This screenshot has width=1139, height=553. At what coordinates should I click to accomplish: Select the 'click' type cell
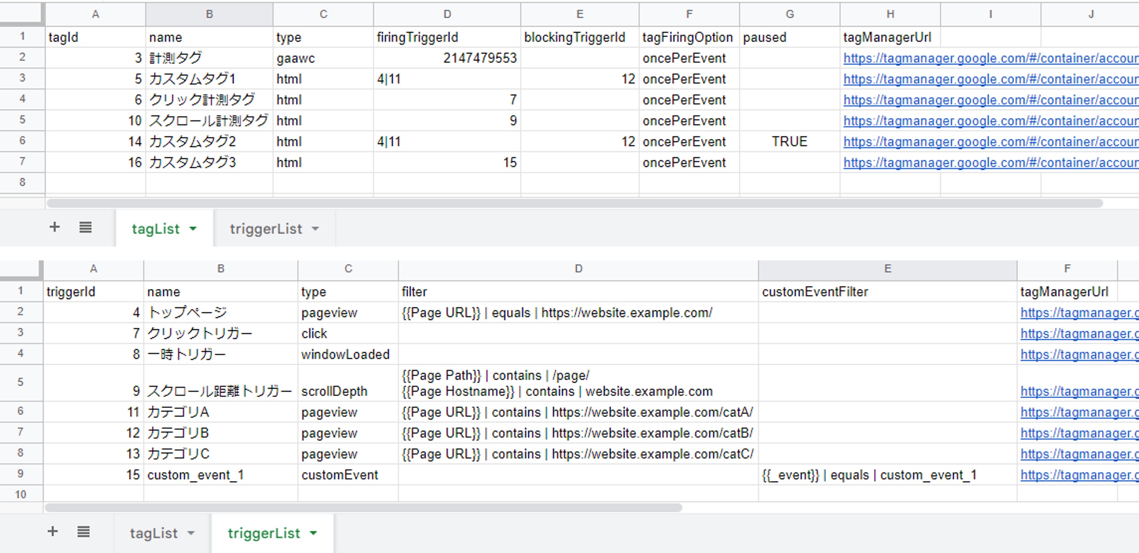[x=348, y=333]
